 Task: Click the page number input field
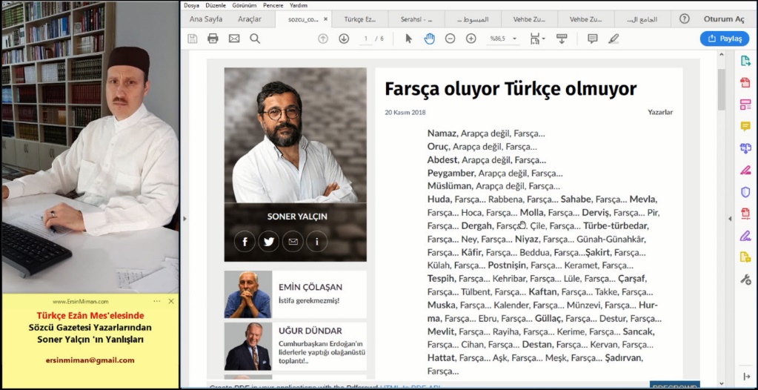point(366,39)
